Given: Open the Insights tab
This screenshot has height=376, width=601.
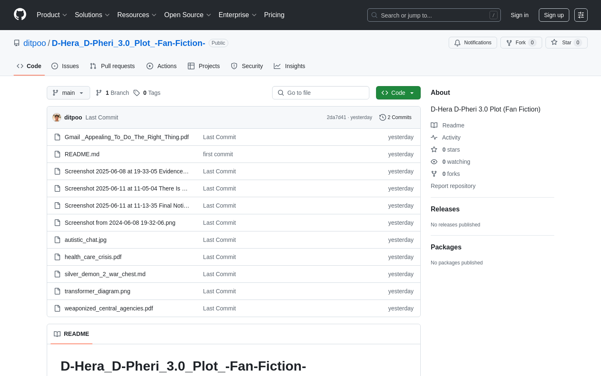Looking at the screenshot, I should pos(289,66).
